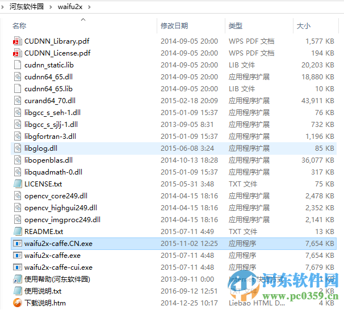
Task: Select file name waifu2x-caffe-cui.exe
Action: pyautogui.click(x=58, y=267)
